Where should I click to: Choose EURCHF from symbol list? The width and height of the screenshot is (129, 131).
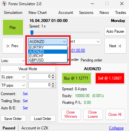[x=48, y=56]
